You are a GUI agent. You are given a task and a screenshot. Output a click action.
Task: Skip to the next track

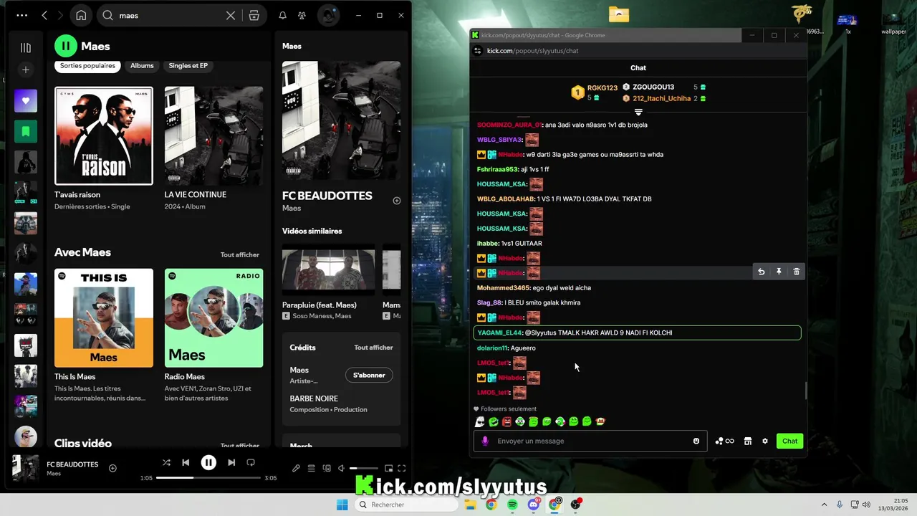pos(231,462)
